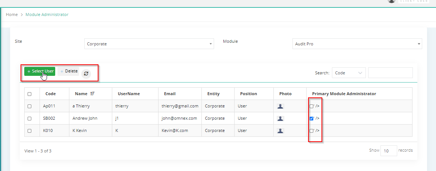Click the user avatar icon at top right

[x=392, y=1]
